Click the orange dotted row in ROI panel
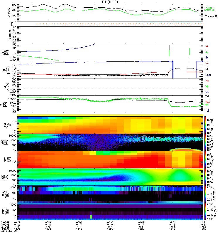 pyautogui.click(x=120, y=23)
